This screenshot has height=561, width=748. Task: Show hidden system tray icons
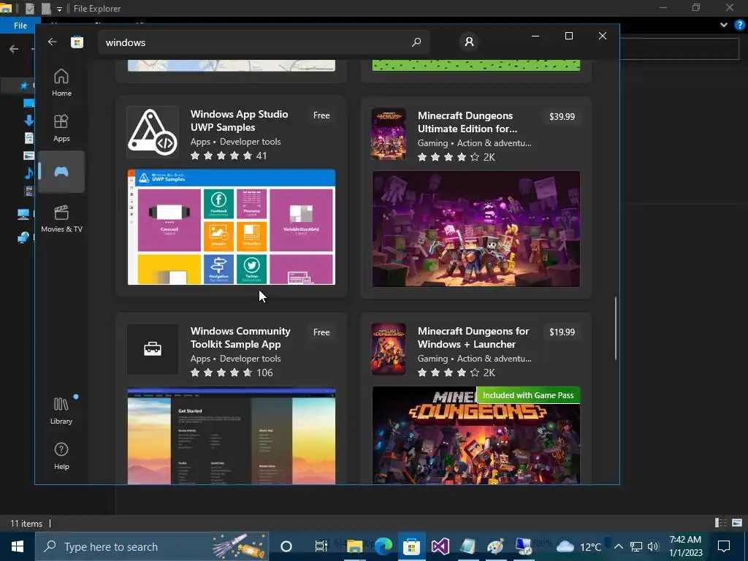[618, 546]
